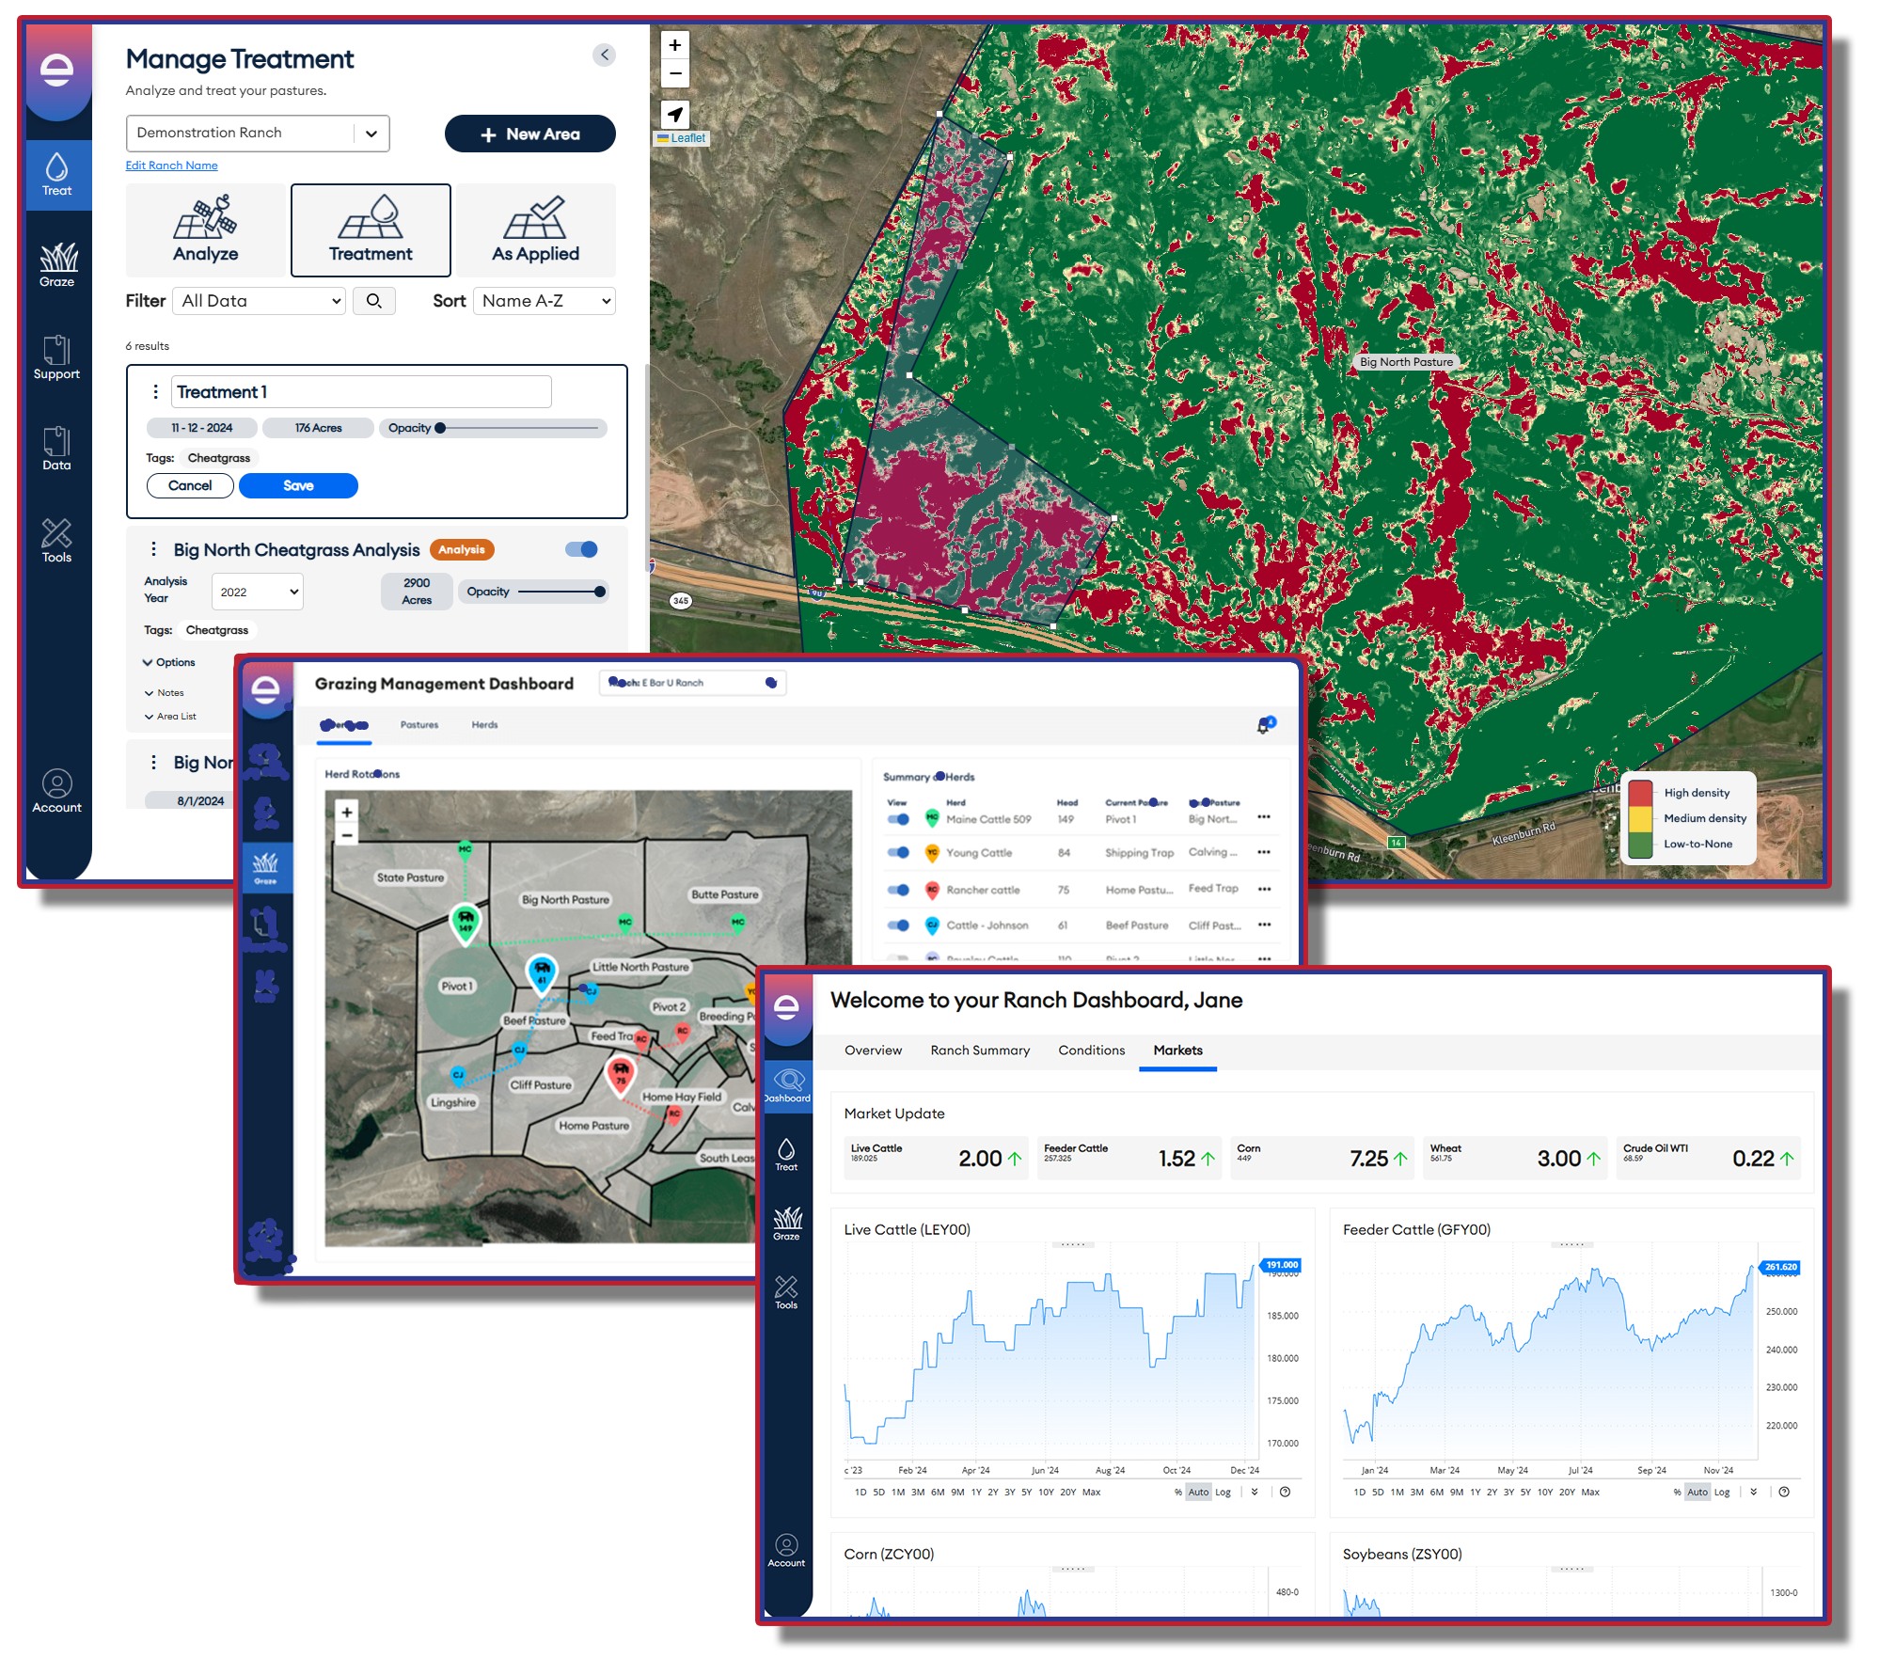Switch to the Conditions tab
Screen dimensions: 1879x1675
(1091, 1051)
